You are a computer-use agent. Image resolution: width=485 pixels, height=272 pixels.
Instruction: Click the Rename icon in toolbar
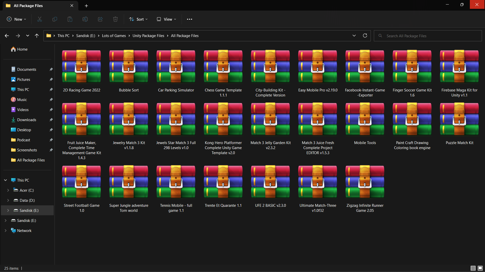(85, 19)
